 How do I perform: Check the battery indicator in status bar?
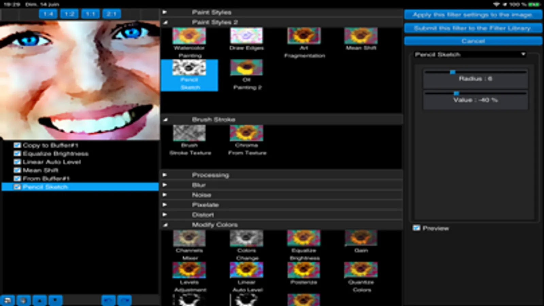[x=534, y=4]
